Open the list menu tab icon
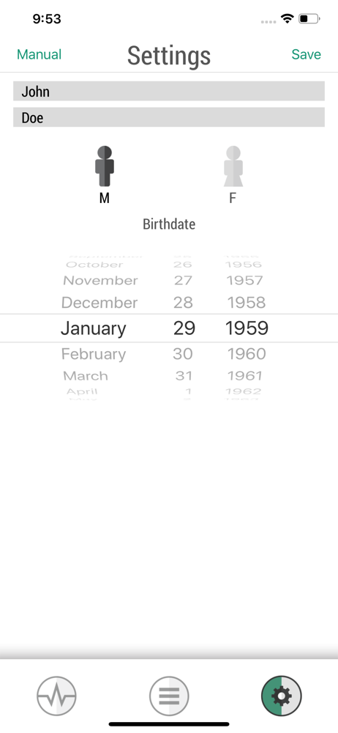 pos(169,696)
